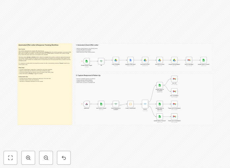Open the Update Status to Rejected node
This screenshot has height=168, width=230.
[x=160, y=104]
